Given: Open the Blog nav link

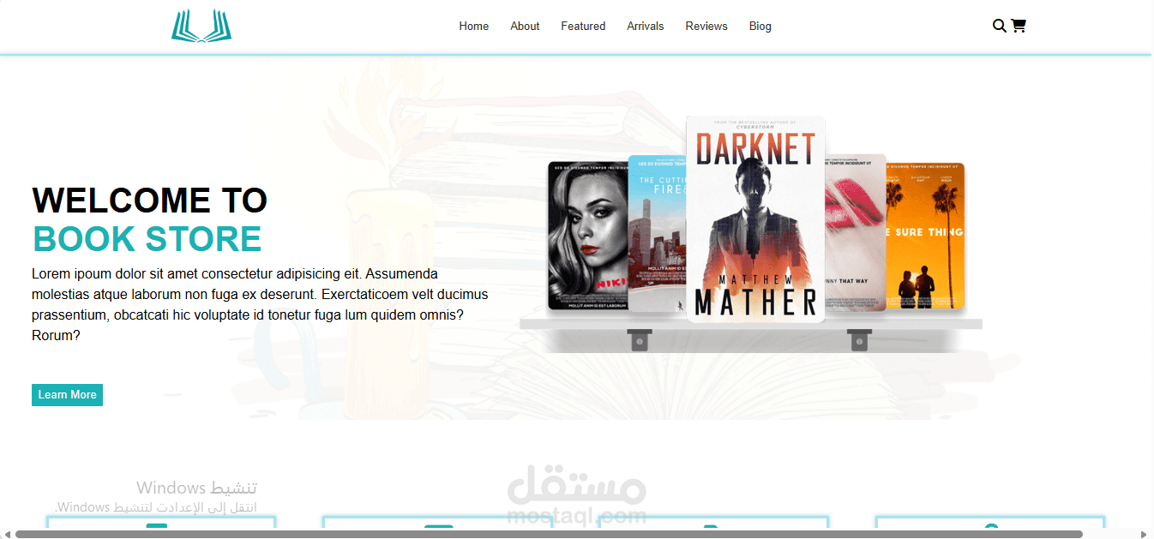Looking at the screenshot, I should pos(760,27).
